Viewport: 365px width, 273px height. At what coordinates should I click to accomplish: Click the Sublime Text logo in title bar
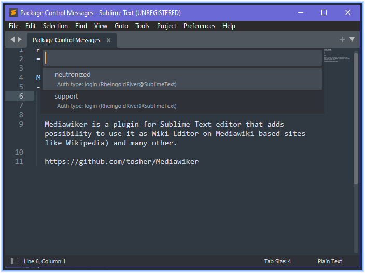[x=13, y=12]
